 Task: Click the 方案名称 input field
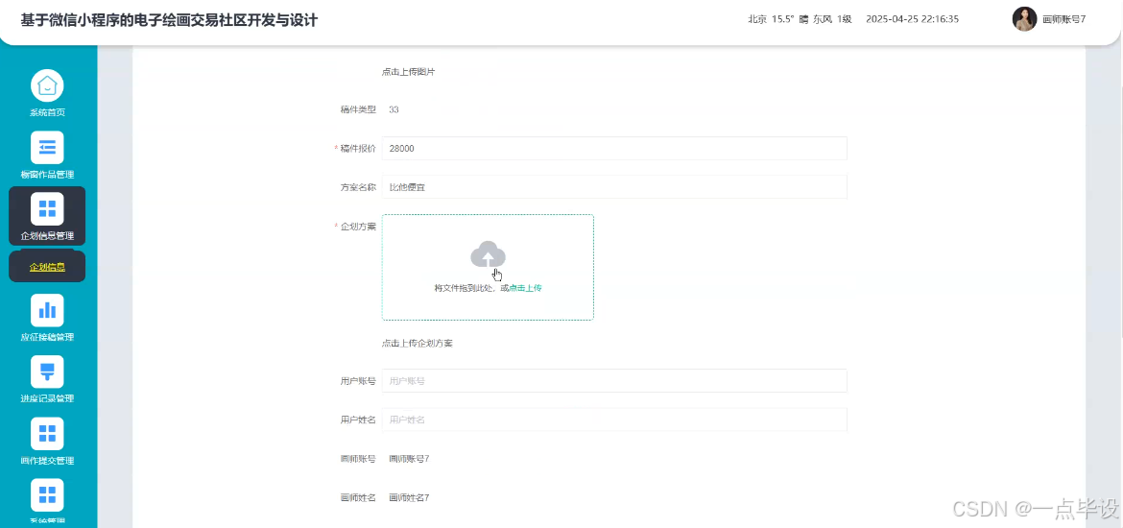[x=614, y=187]
